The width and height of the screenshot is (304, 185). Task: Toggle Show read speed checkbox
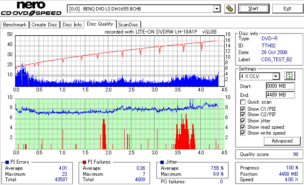point(243,127)
